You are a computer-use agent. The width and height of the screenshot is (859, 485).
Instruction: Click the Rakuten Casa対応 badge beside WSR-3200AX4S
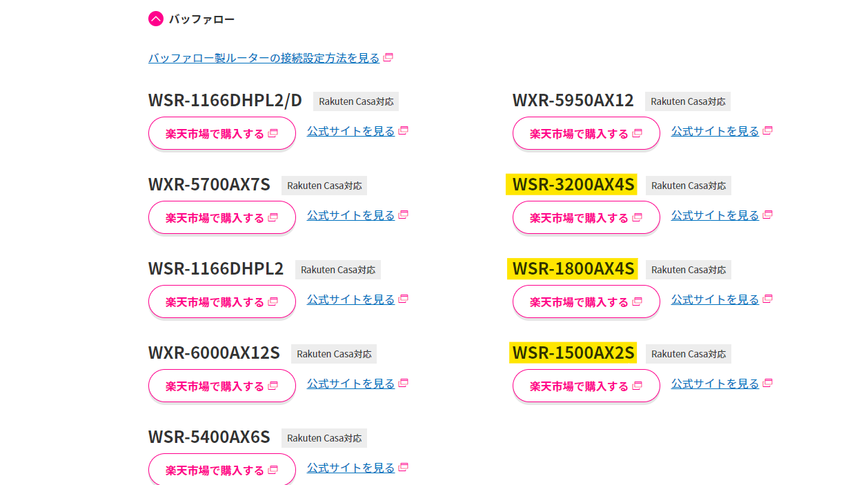(688, 186)
